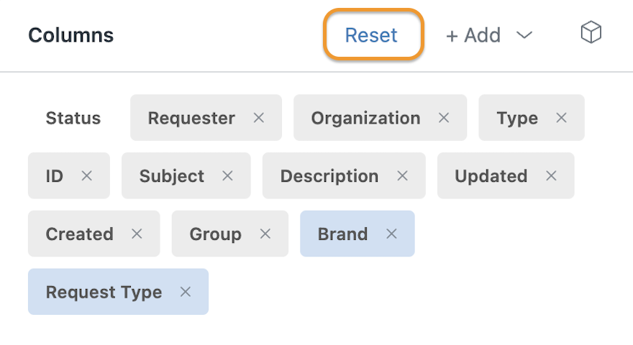633x345 pixels.
Task: Remove the Description column with X icon
Action: pyautogui.click(x=403, y=175)
